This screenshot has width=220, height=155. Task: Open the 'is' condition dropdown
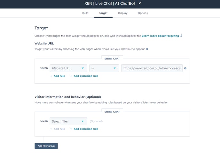104,68
